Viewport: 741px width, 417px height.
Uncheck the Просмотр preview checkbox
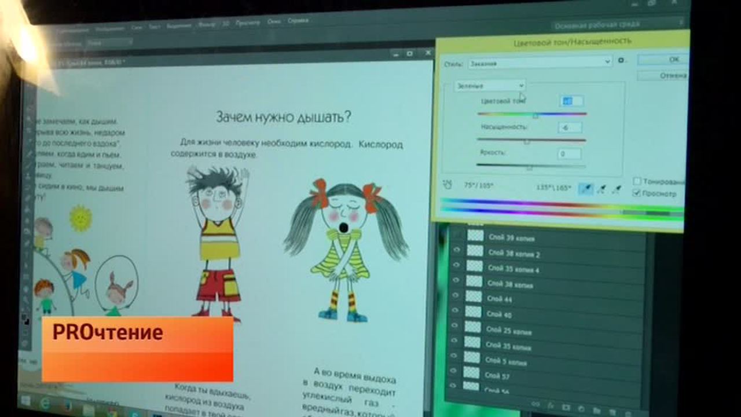point(636,193)
